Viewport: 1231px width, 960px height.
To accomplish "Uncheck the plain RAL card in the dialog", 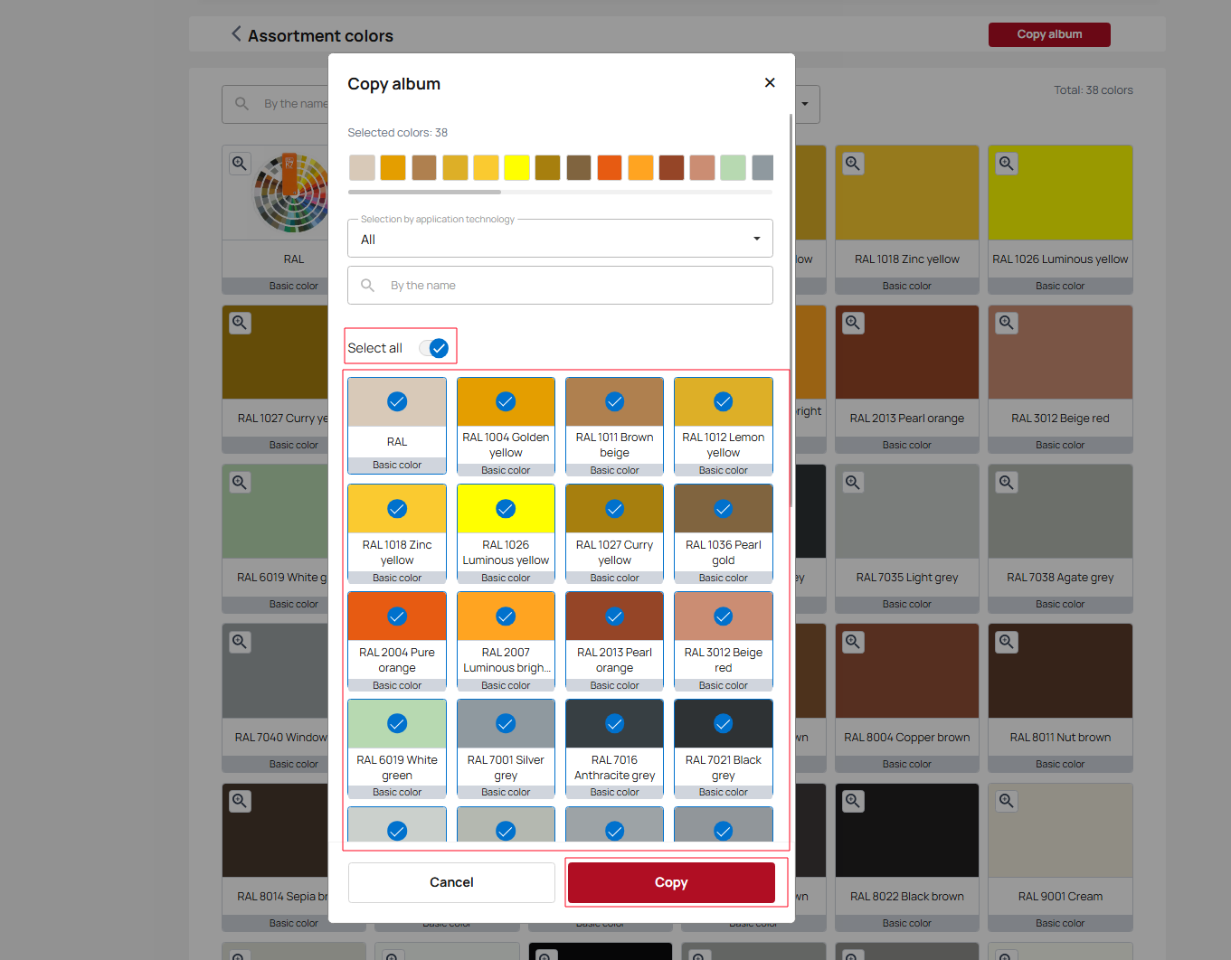I will click(397, 401).
